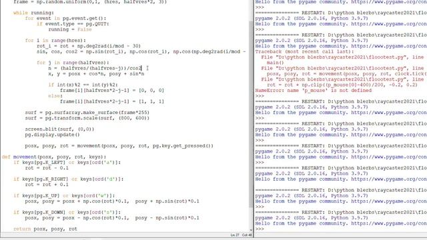Click 'def movement(posx, posy, rot, keys):' line
The height and width of the screenshot is (240, 427).
(54, 157)
